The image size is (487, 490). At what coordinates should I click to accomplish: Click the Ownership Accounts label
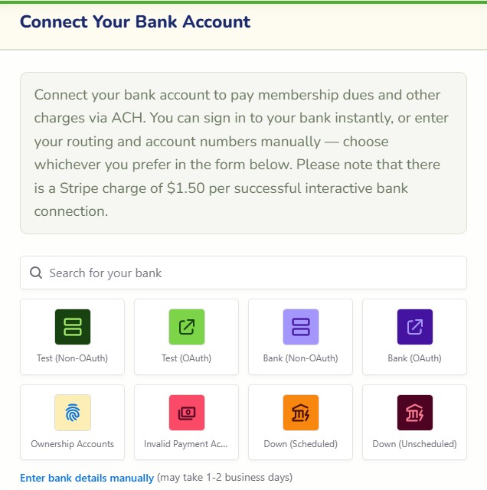tap(72, 444)
